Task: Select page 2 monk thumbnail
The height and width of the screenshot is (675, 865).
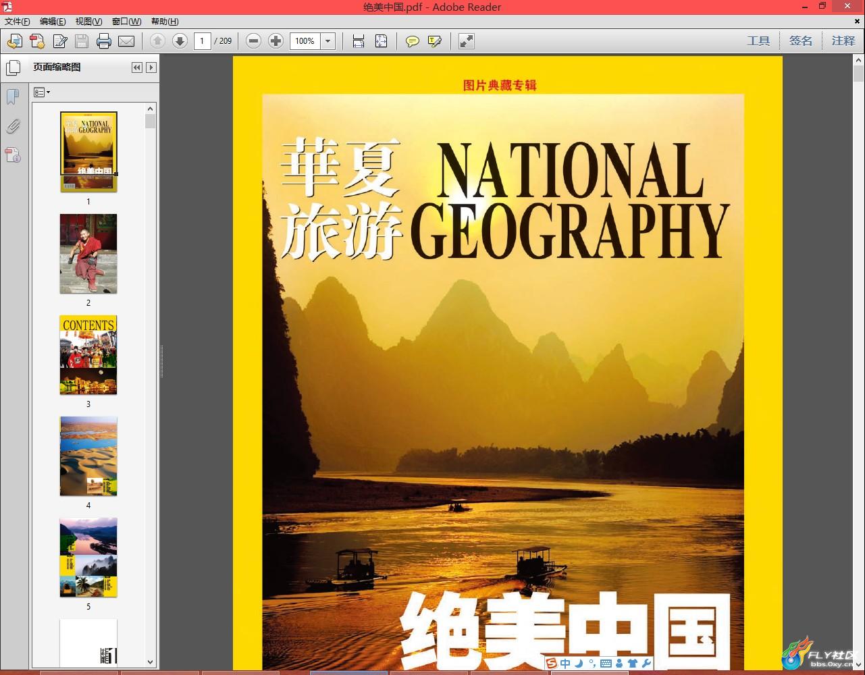Action: coord(88,254)
